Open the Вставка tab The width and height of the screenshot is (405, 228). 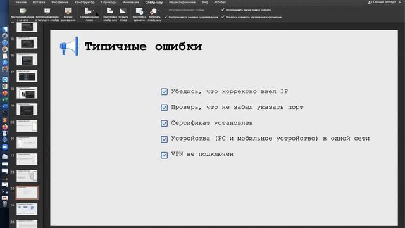click(x=39, y=2)
